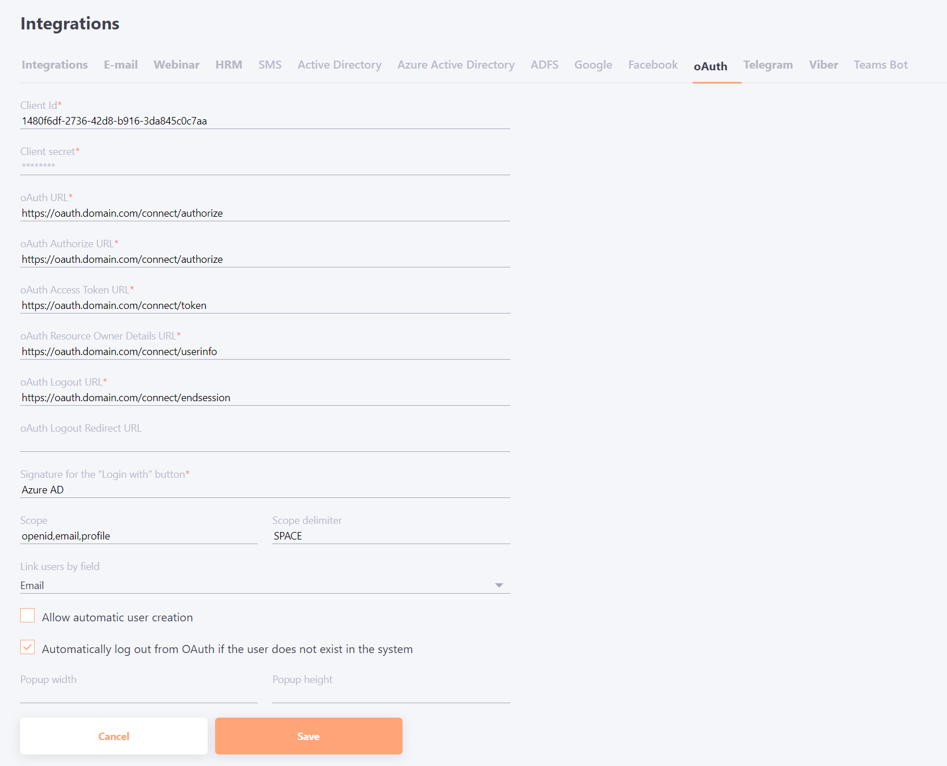Open the Active Directory tab

[x=339, y=65]
